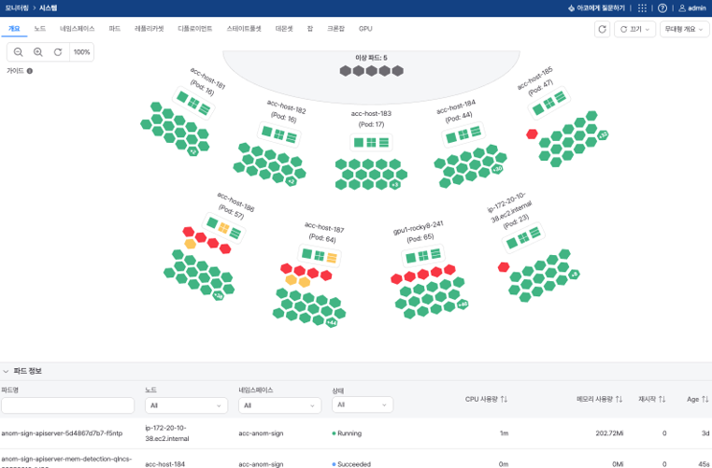Viewport: 712px width, 468px height.
Task: Switch to the 개요 tab
Action: (14, 29)
